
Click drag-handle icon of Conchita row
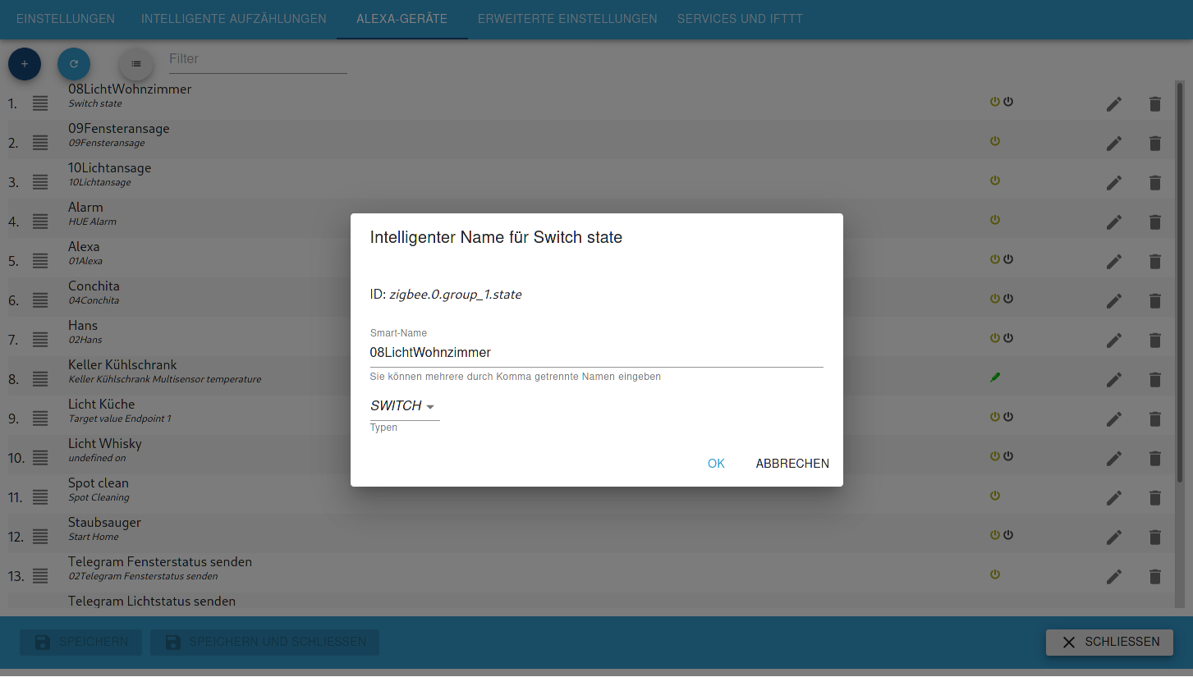coord(40,300)
